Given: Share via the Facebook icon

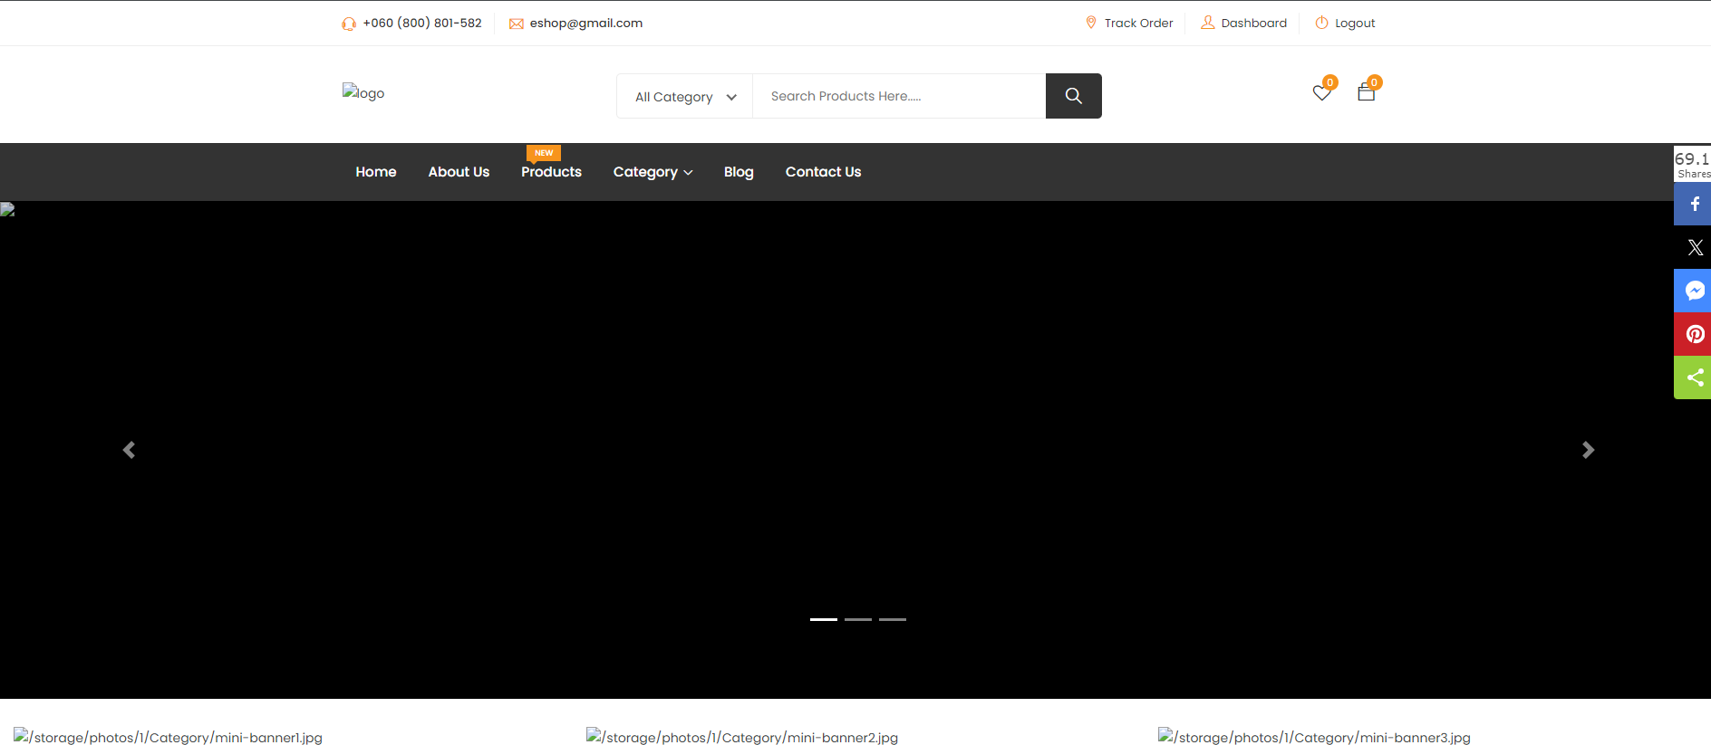Looking at the screenshot, I should (x=1694, y=205).
